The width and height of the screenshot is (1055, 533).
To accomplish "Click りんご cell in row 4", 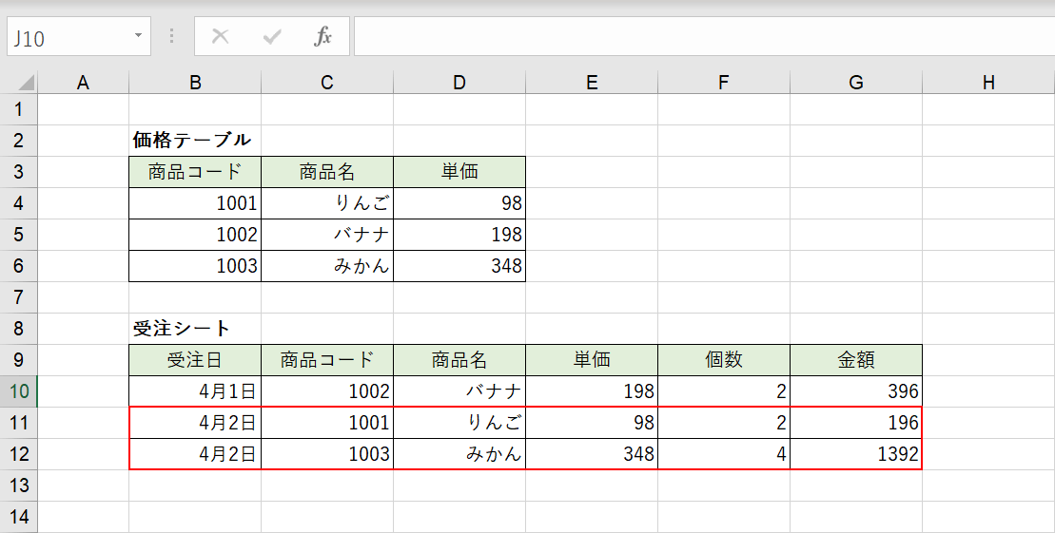I will pos(327,203).
